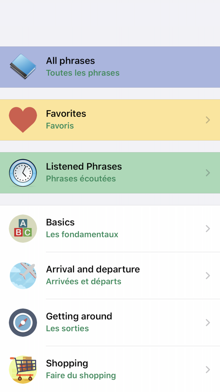This screenshot has height=392, width=220.
Task: Tap the 'Les fondamentaux' green label
Action: click(82, 234)
